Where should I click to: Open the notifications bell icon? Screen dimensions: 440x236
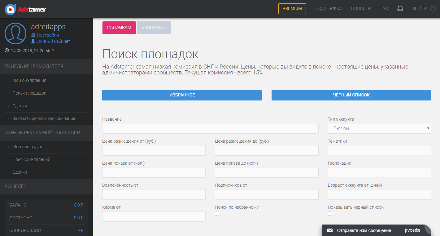pos(400,8)
